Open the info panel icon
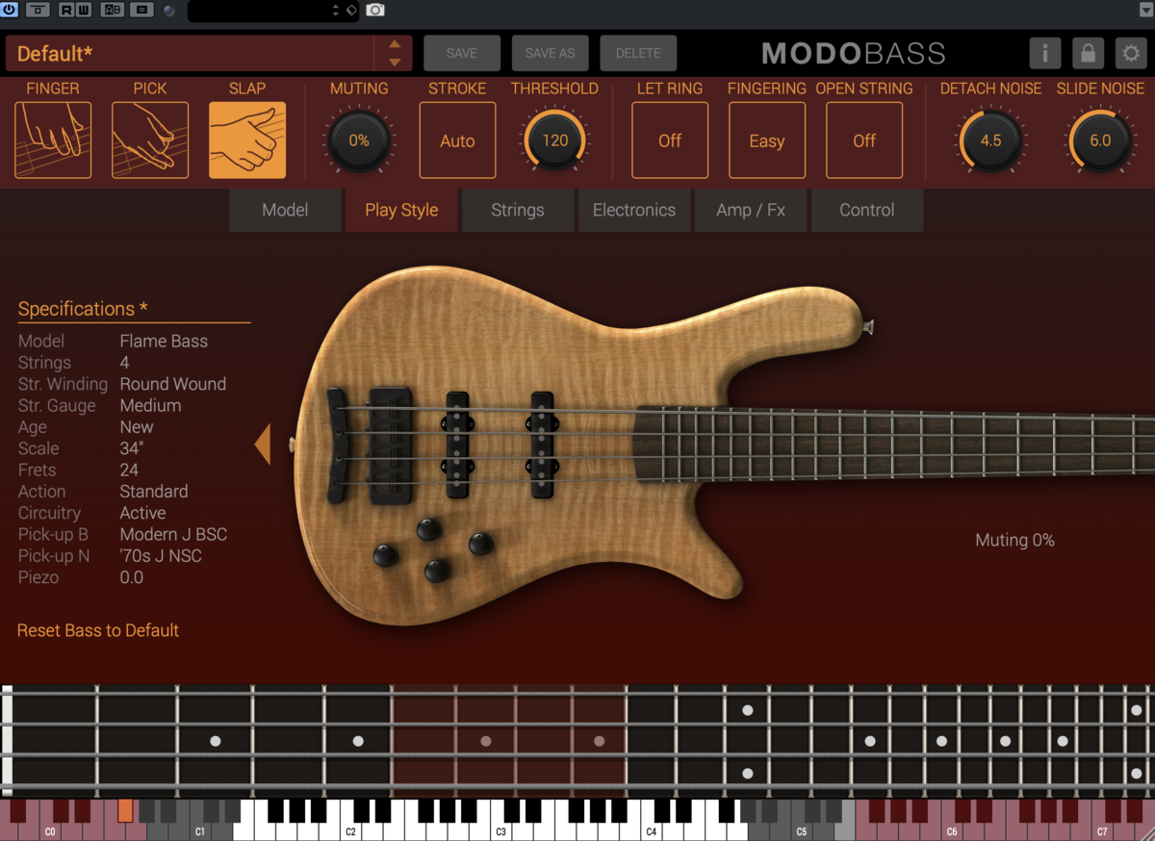The height and width of the screenshot is (841, 1155). point(1045,53)
